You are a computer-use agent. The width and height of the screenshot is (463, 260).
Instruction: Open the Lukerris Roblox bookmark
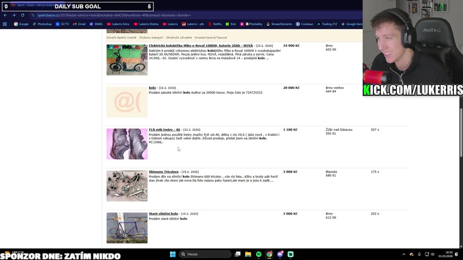point(146,24)
